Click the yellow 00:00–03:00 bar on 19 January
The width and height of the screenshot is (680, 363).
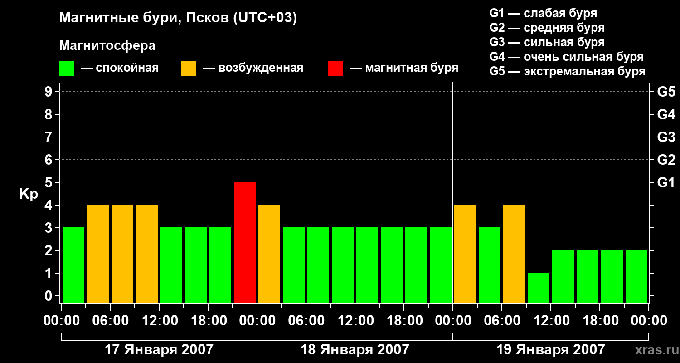click(x=465, y=254)
